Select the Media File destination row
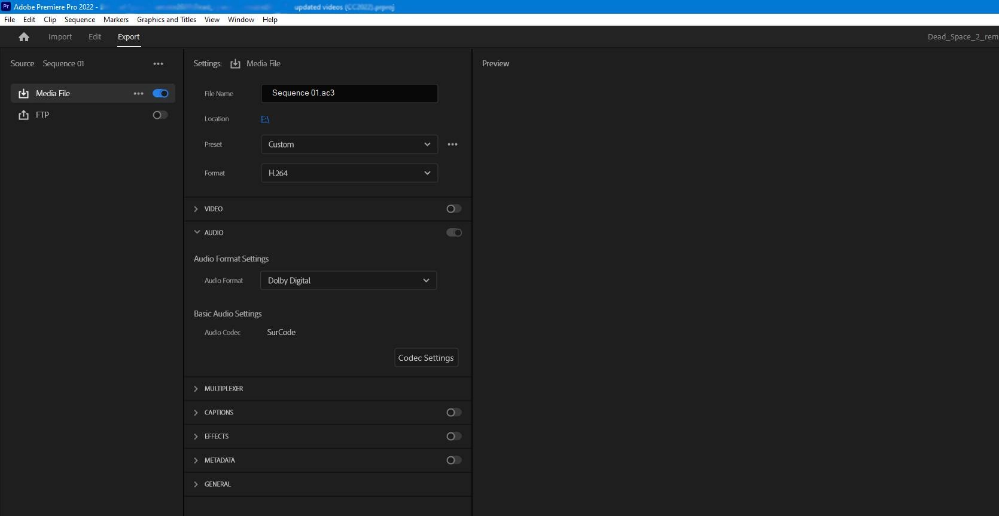Viewport: 999px width, 516px height. coord(93,94)
